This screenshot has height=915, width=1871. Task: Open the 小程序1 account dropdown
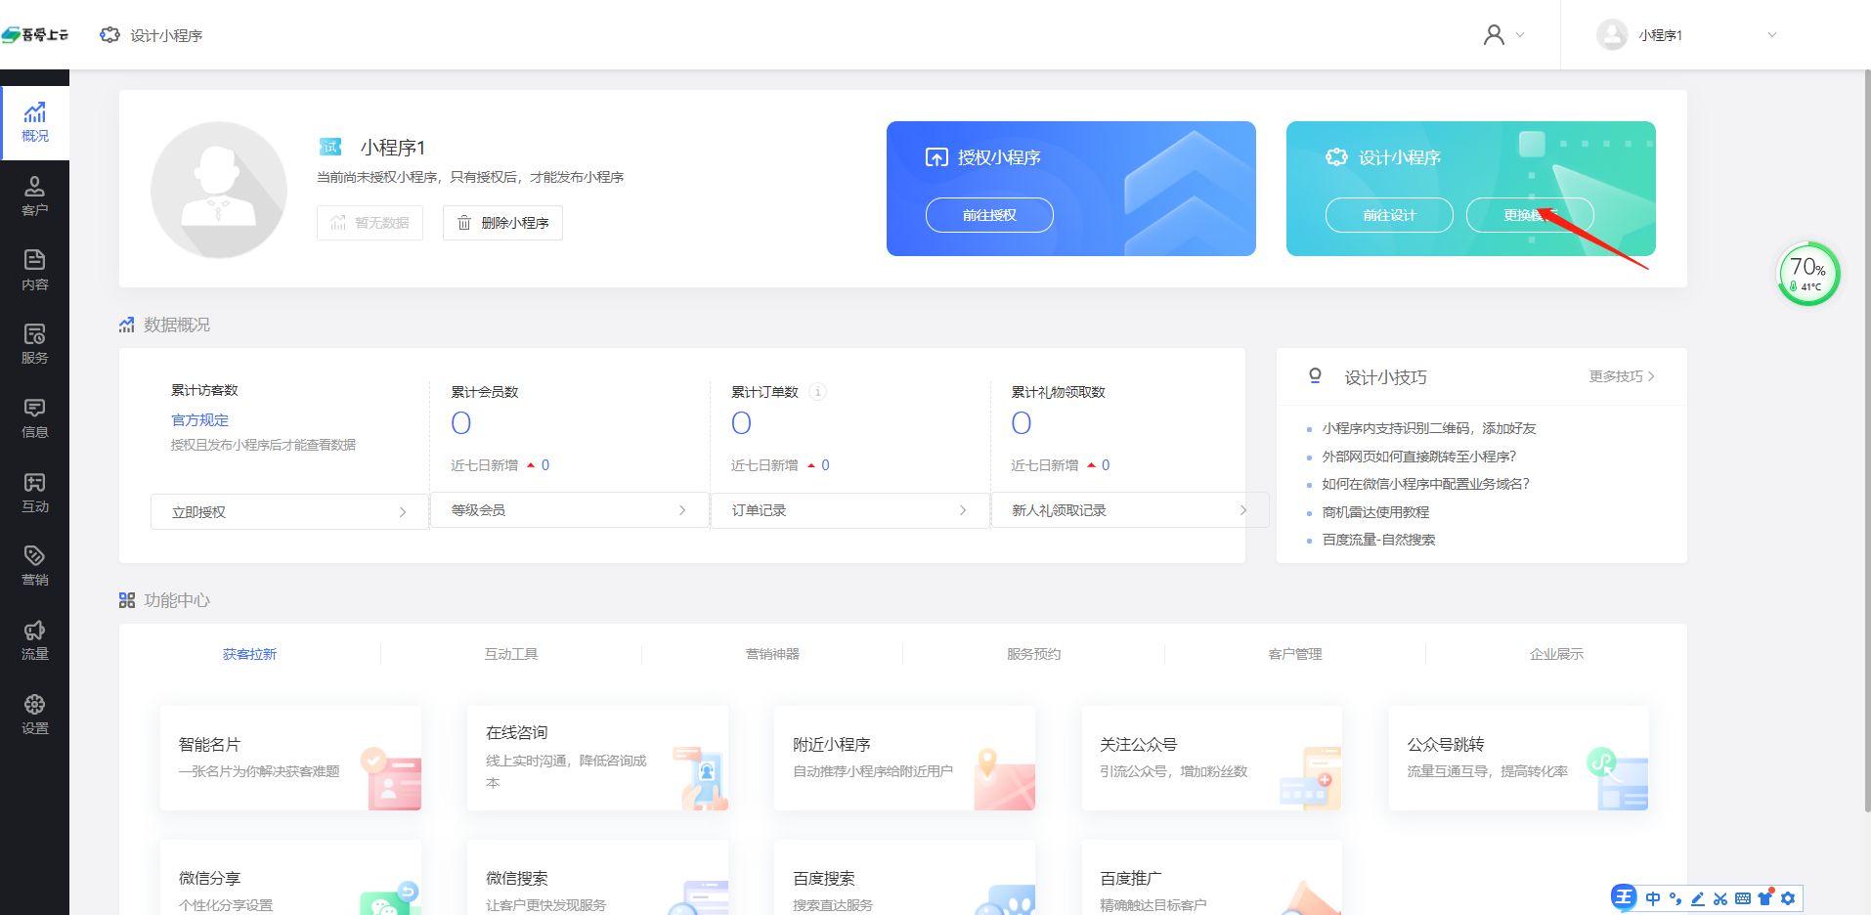point(1686,35)
